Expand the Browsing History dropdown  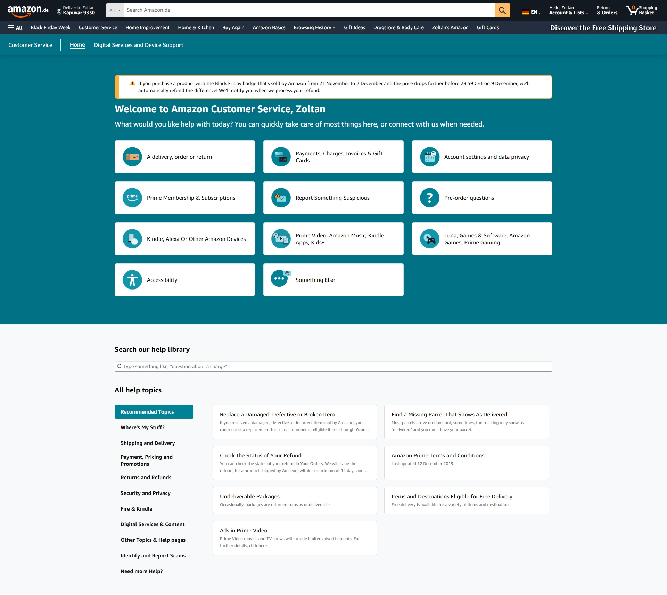point(314,28)
